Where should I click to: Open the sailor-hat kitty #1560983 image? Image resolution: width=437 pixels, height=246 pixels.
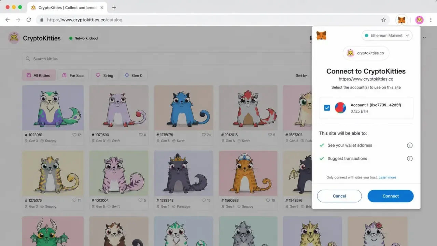(248, 173)
